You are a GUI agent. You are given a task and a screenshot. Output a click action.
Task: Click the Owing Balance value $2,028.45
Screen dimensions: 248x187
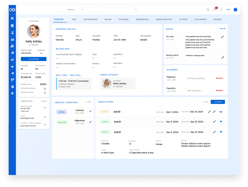26,77
